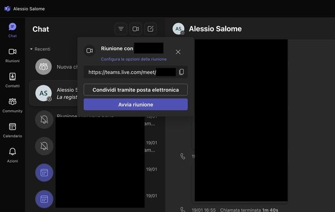Close the meeting popup
Screen dimensions: 335x212
(178, 52)
